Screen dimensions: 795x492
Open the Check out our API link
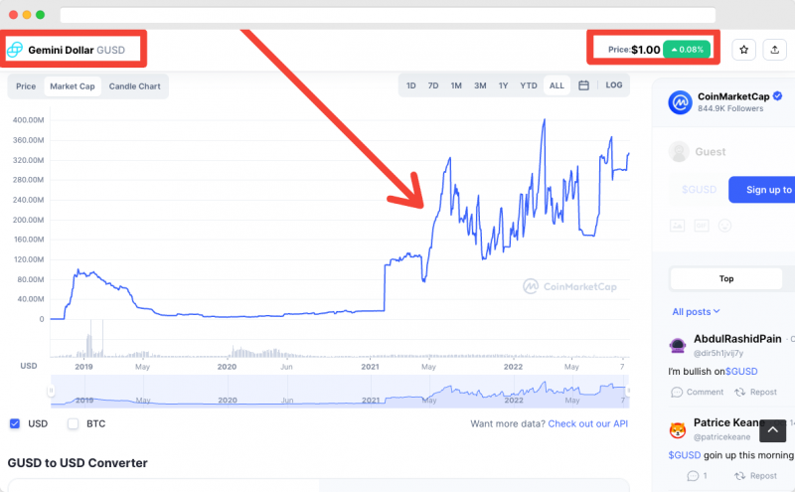[x=587, y=423]
